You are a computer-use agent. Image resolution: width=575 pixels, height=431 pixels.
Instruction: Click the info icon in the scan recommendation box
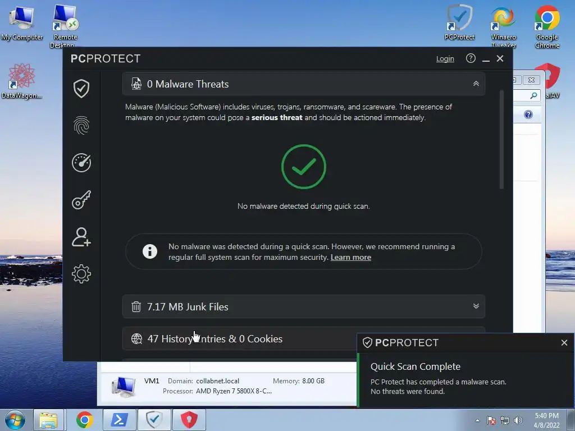coord(149,251)
